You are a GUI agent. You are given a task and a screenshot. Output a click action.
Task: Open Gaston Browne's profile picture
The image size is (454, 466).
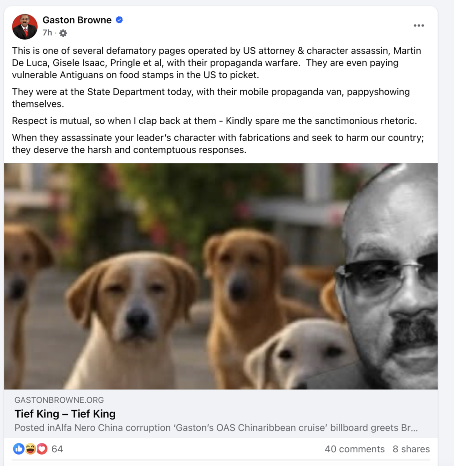coord(25,26)
